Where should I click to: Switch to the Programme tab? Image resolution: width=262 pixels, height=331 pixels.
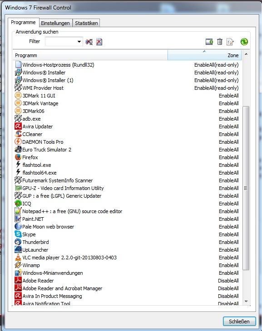pyautogui.click(x=23, y=22)
